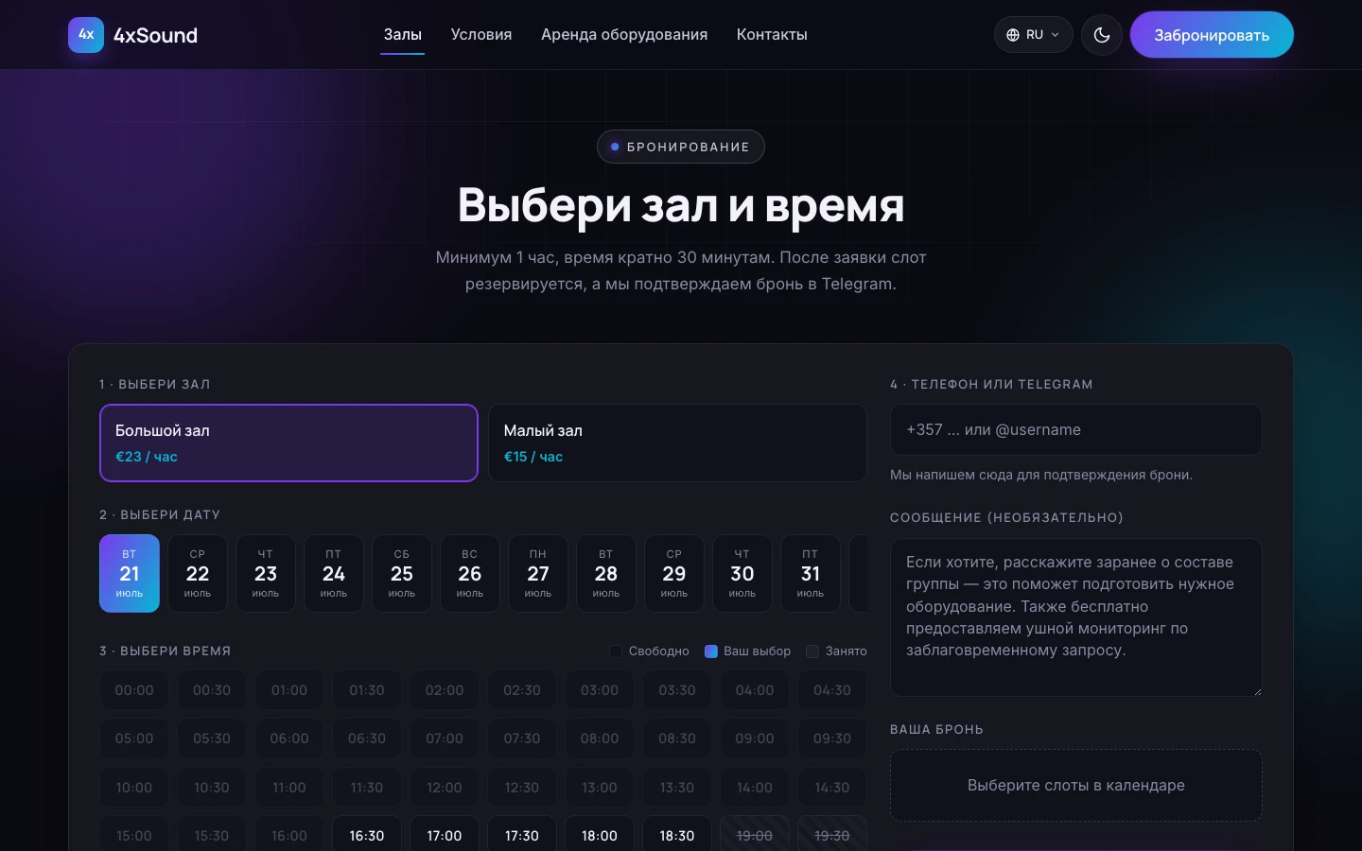Select date ВТ 21 июль
1362x851 pixels.
(130, 573)
